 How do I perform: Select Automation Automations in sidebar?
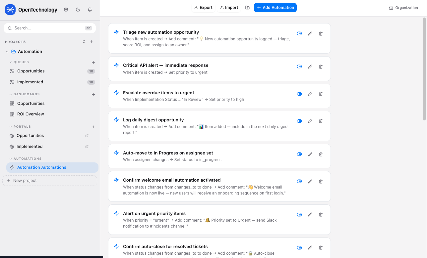52,167
